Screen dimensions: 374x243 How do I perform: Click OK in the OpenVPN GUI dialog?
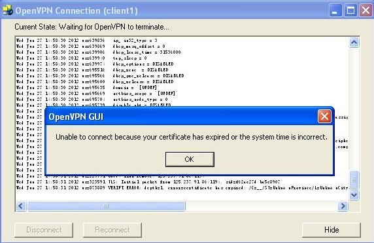tap(190, 159)
